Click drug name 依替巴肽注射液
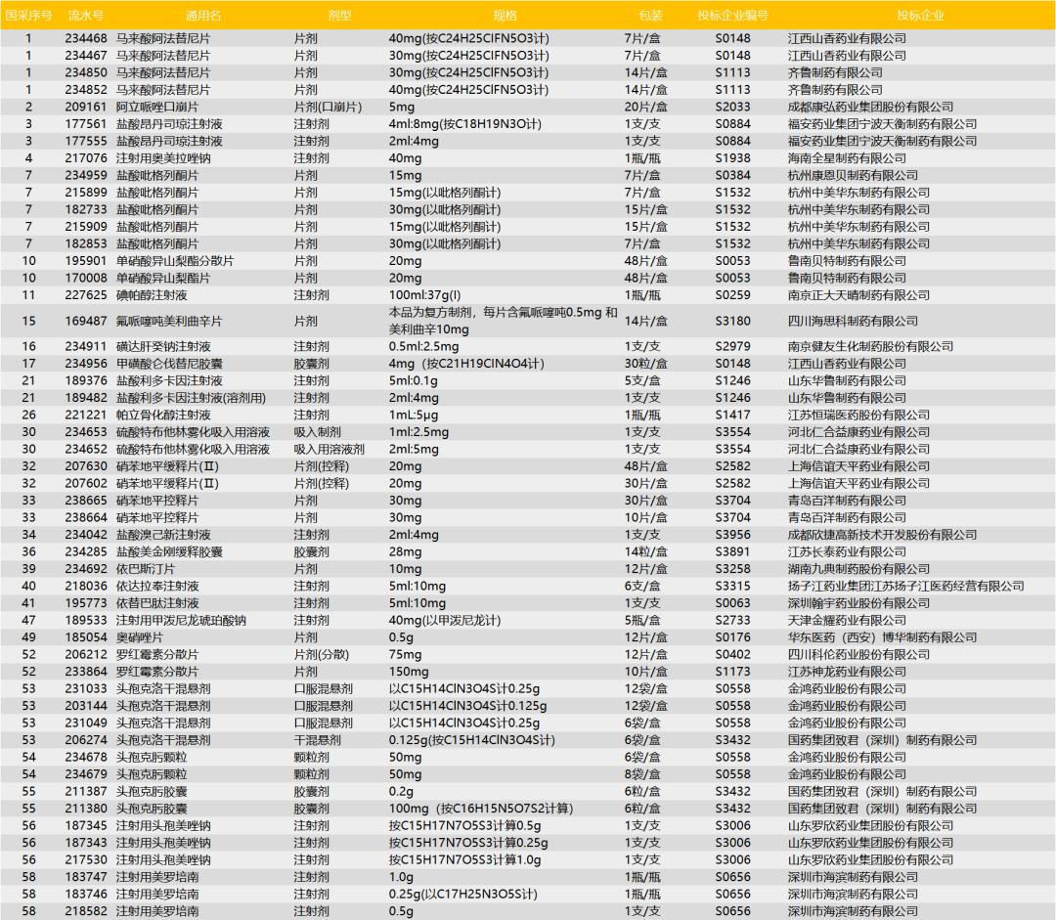Screen dimensions: 1056x920 [156, 603]
